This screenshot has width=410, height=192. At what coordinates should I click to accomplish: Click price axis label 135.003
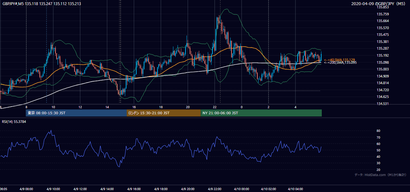point(383,69)
